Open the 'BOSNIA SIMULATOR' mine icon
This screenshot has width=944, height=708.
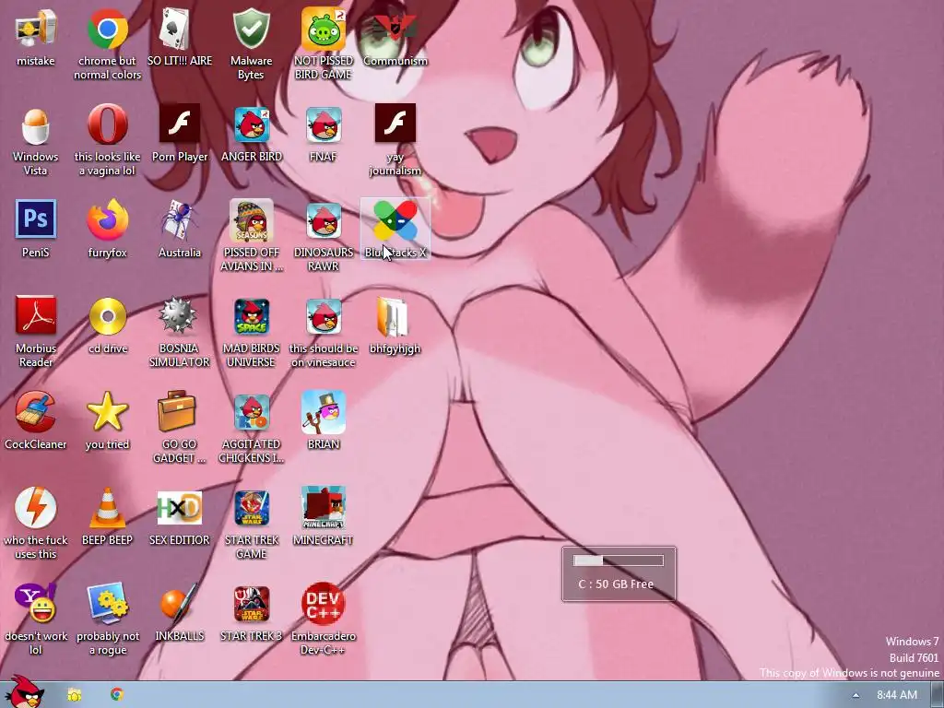coord(178,315)
